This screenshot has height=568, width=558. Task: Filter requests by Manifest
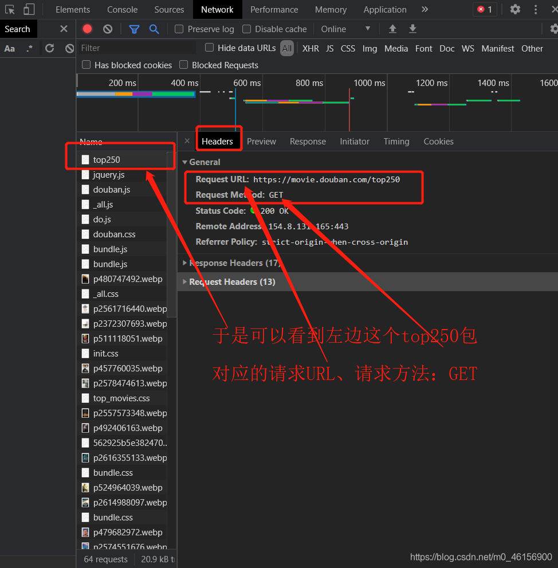click(497, 48)
